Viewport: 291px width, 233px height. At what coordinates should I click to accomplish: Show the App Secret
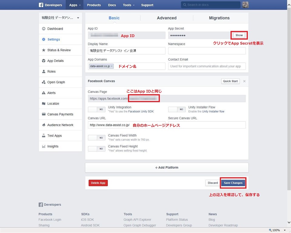239,35
